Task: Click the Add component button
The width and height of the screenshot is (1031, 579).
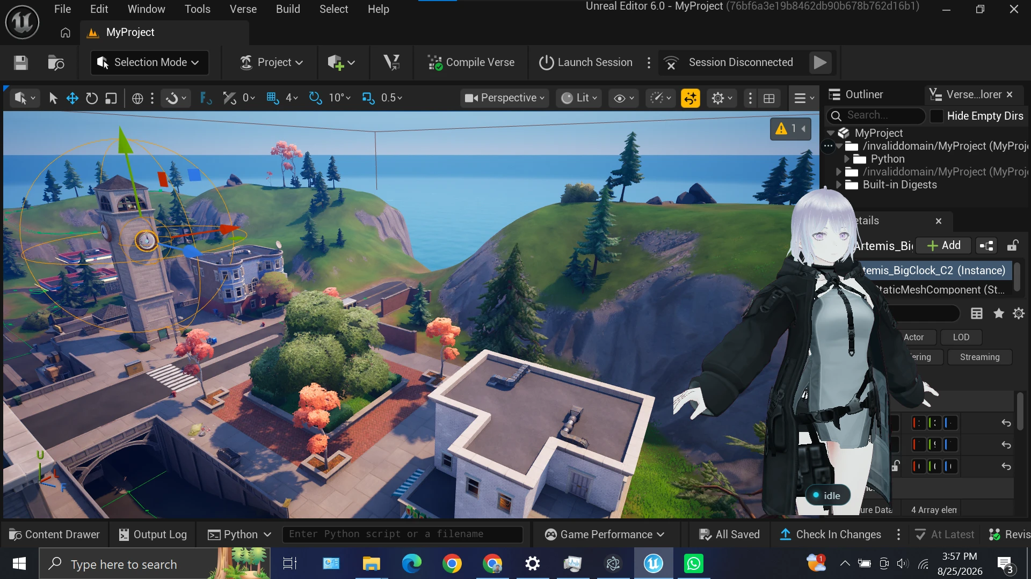Action: click(x=943, y=246)
